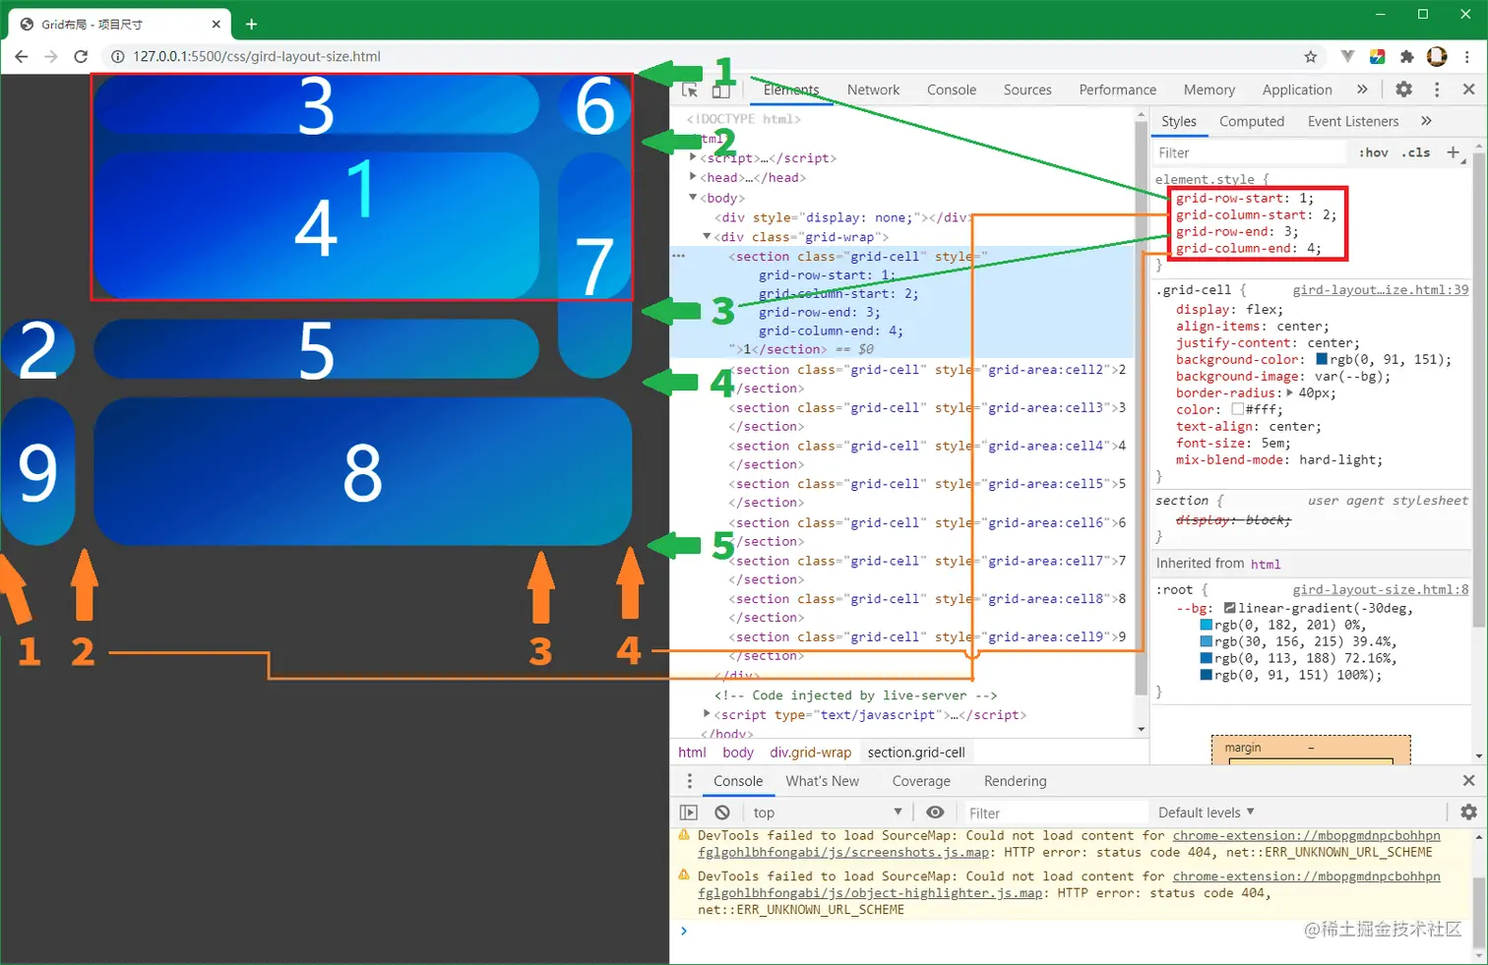Switch to the Sources tab
The height and width of the screenshot is (965, 1488).
tap(1027, 90)
